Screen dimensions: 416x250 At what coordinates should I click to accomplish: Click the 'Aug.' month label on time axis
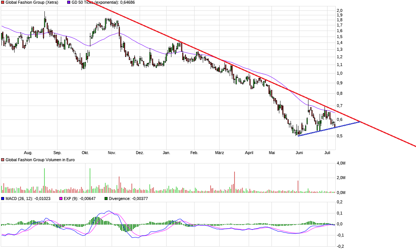click(x=28, y=153)
